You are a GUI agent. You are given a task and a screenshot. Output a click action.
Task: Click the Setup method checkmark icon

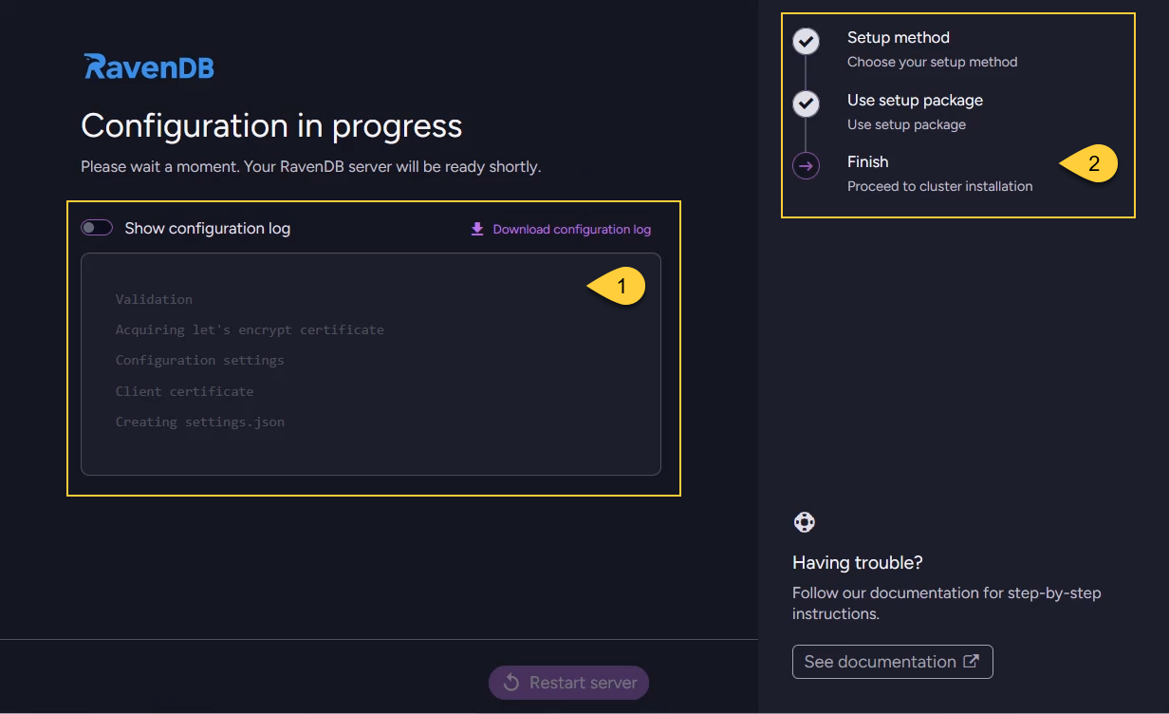(x=806, y=41)
